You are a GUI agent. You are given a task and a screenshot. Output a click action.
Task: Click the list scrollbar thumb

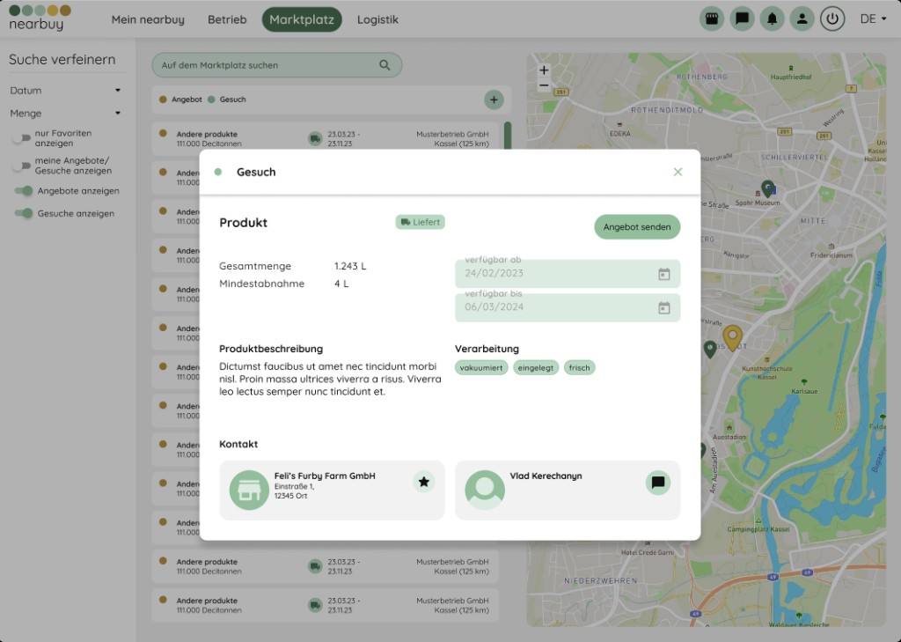point(508,136)
